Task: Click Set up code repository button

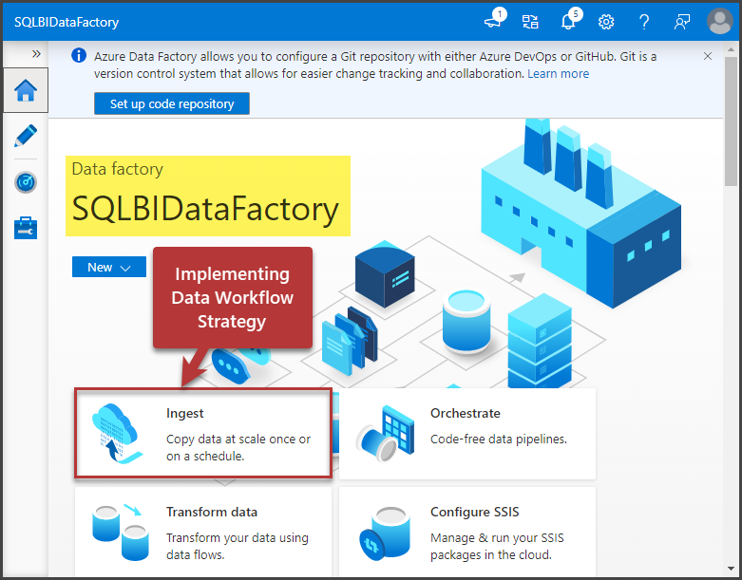Action: tap(172, 103)
